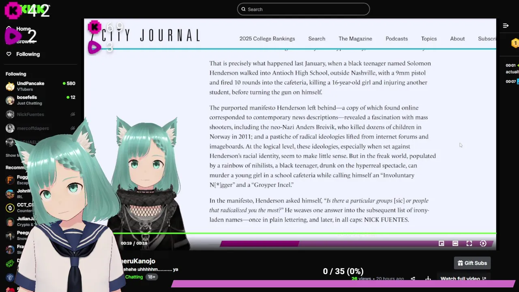Open the Home sidebar item
The height and width of the screenshot is (292, 519).
coord(24,29)
